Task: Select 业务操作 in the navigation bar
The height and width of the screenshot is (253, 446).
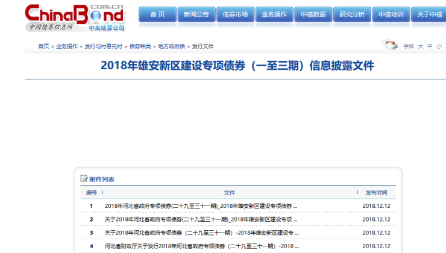Action: [x=274, y=14]
